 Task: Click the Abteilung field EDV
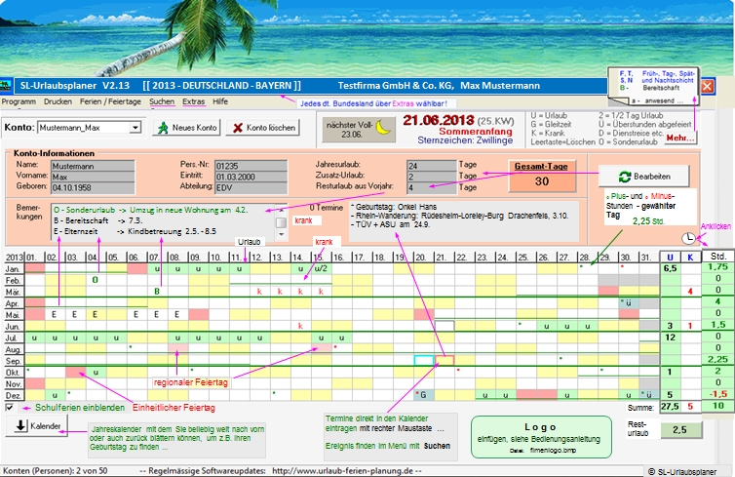tap(251, 187)
